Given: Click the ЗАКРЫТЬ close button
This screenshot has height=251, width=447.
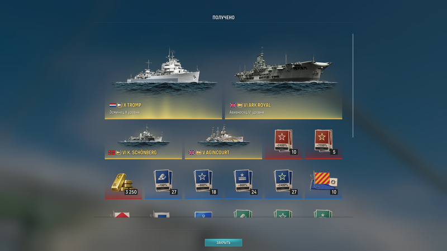Looking at the screenshot, I should (x=223, y=243).
